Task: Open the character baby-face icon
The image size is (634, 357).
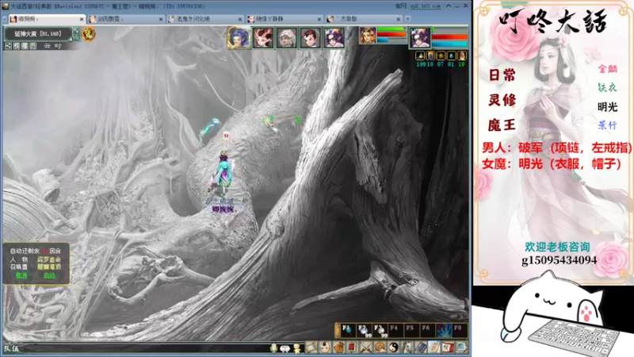Action: tap(325, 347)
